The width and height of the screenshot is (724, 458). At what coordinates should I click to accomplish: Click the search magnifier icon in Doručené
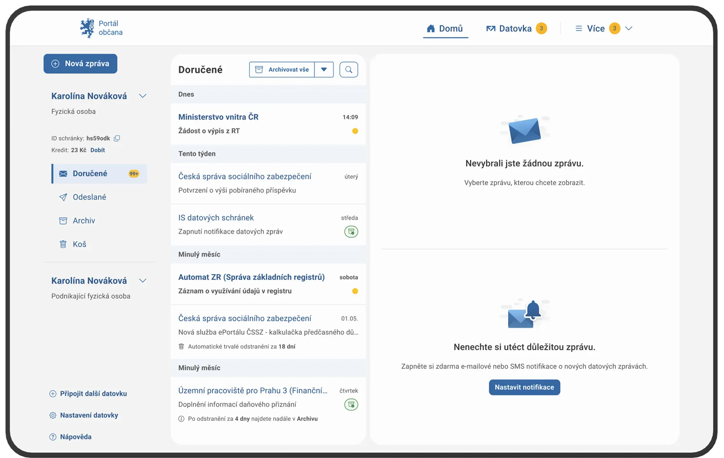click(x=348, y=70)
